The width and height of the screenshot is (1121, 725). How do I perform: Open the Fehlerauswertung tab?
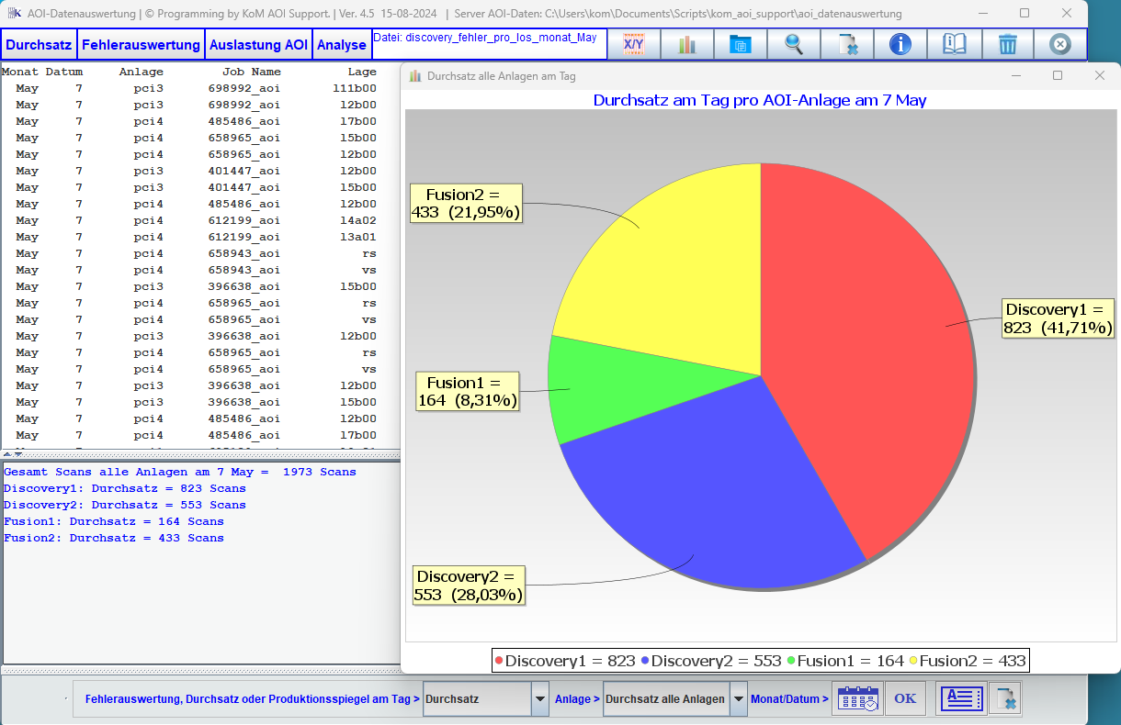[141, 45]
